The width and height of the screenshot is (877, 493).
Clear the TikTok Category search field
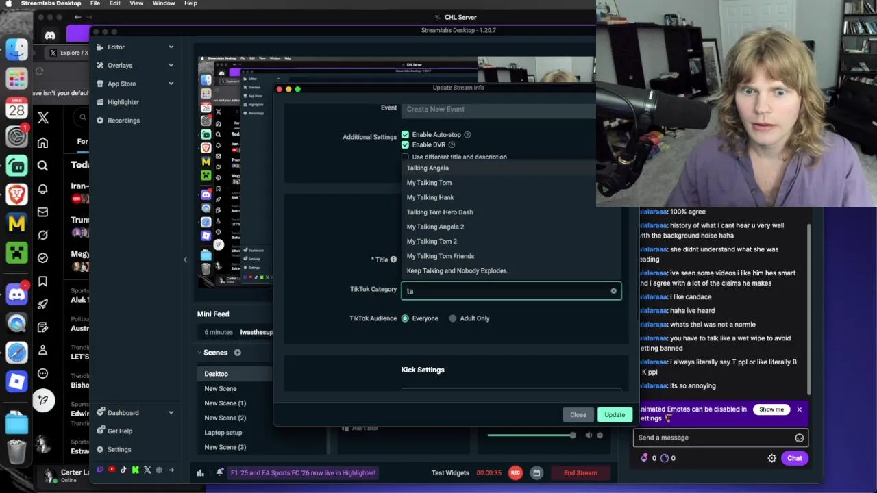point(613,291)
